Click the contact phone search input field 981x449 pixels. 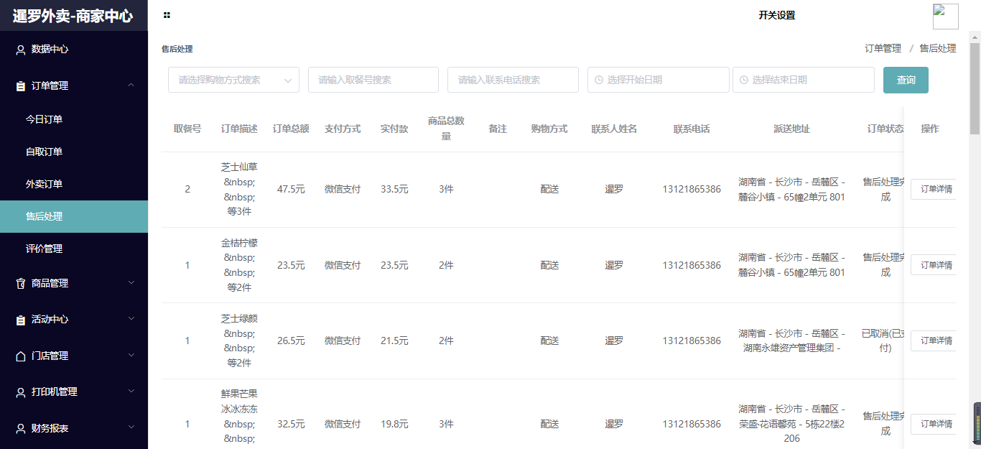click(513, 80)
